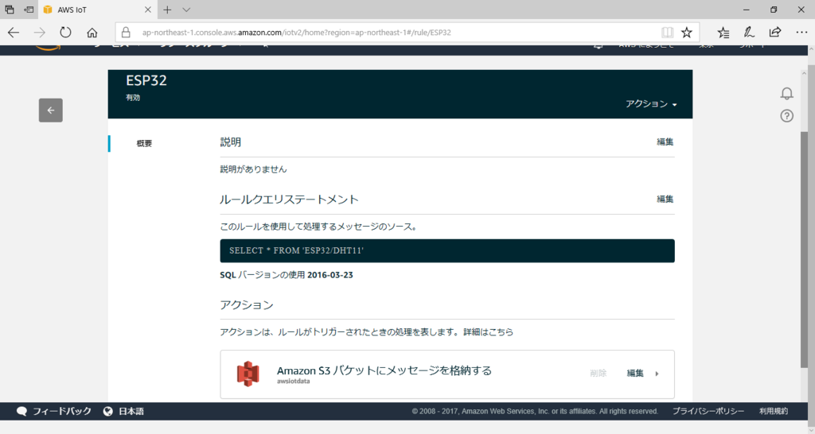Open the プライバシーポリシー link
This screenshot has height=434, width=815.
(708, 411)
